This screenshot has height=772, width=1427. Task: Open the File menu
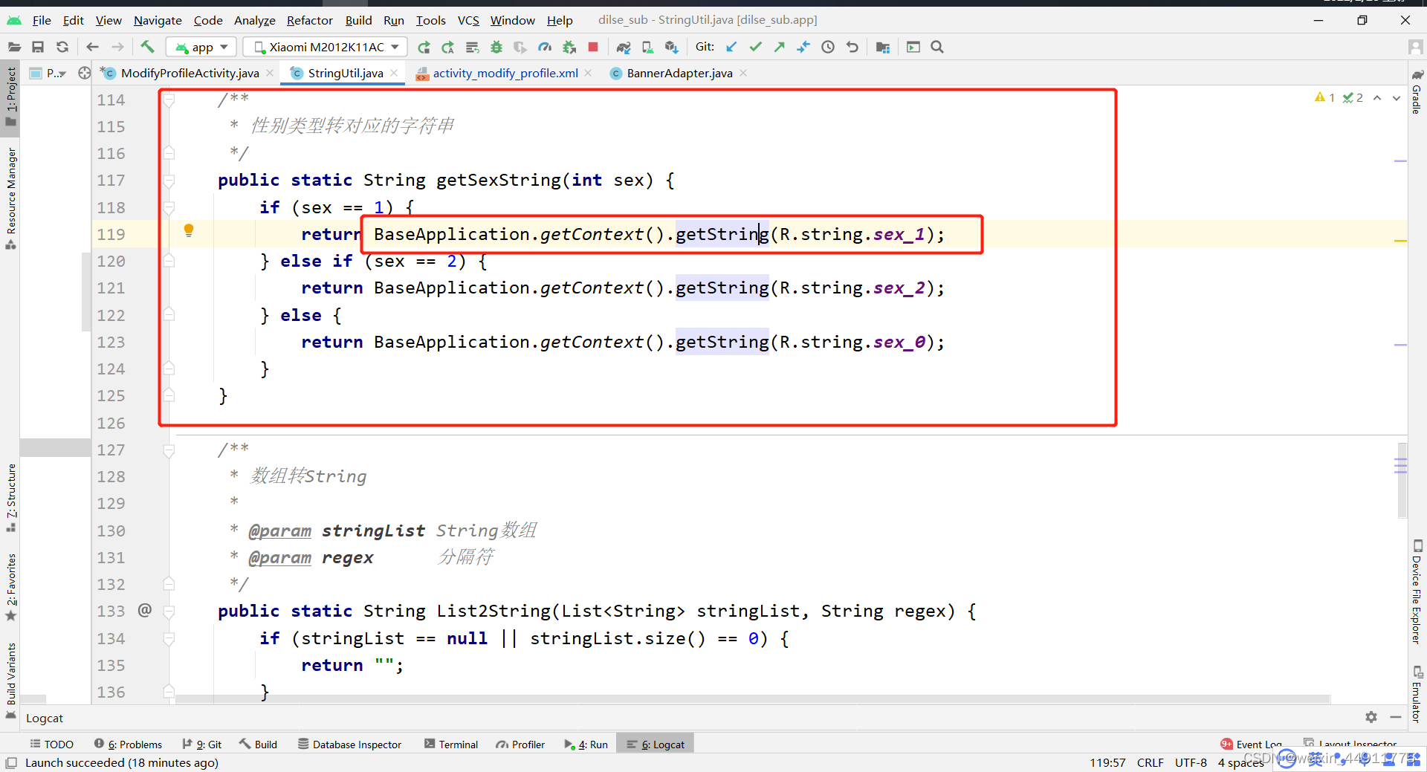[x=42, y=20]
